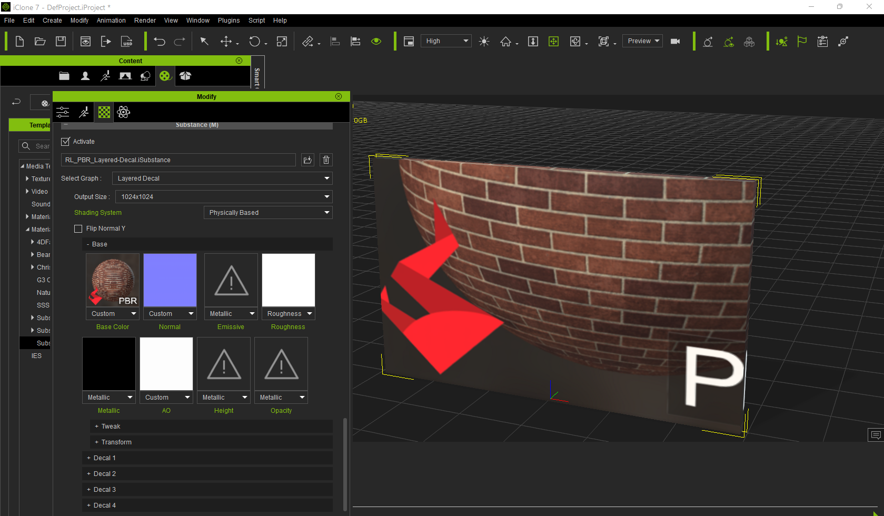Expand the Tweak section
884x516 pixels.
click(x=211, y=426)
